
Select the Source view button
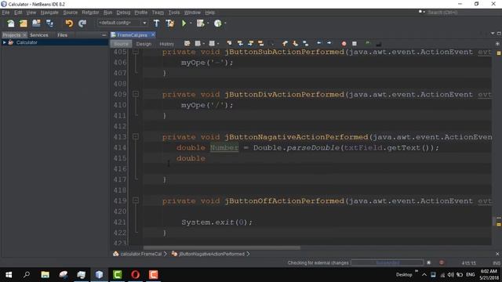[121, 44]
